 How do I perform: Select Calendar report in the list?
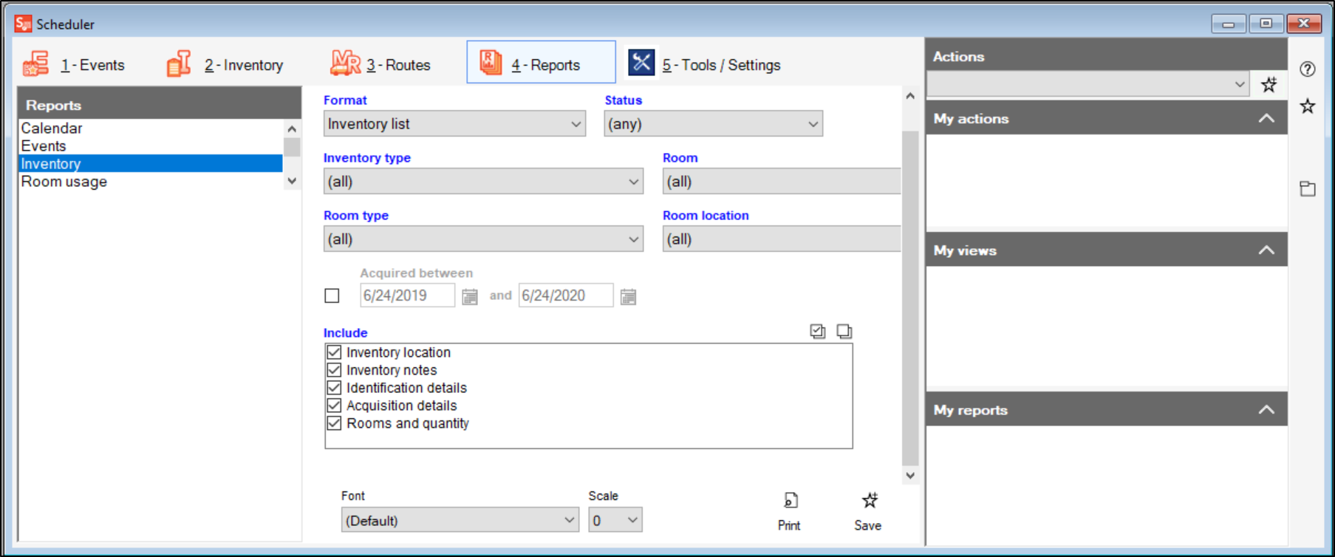52,129
